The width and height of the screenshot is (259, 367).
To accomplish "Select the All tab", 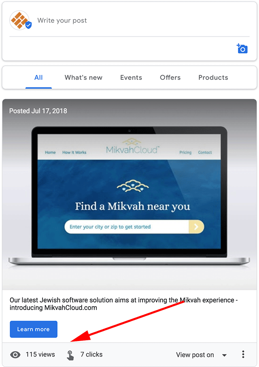I will [38, 77].
